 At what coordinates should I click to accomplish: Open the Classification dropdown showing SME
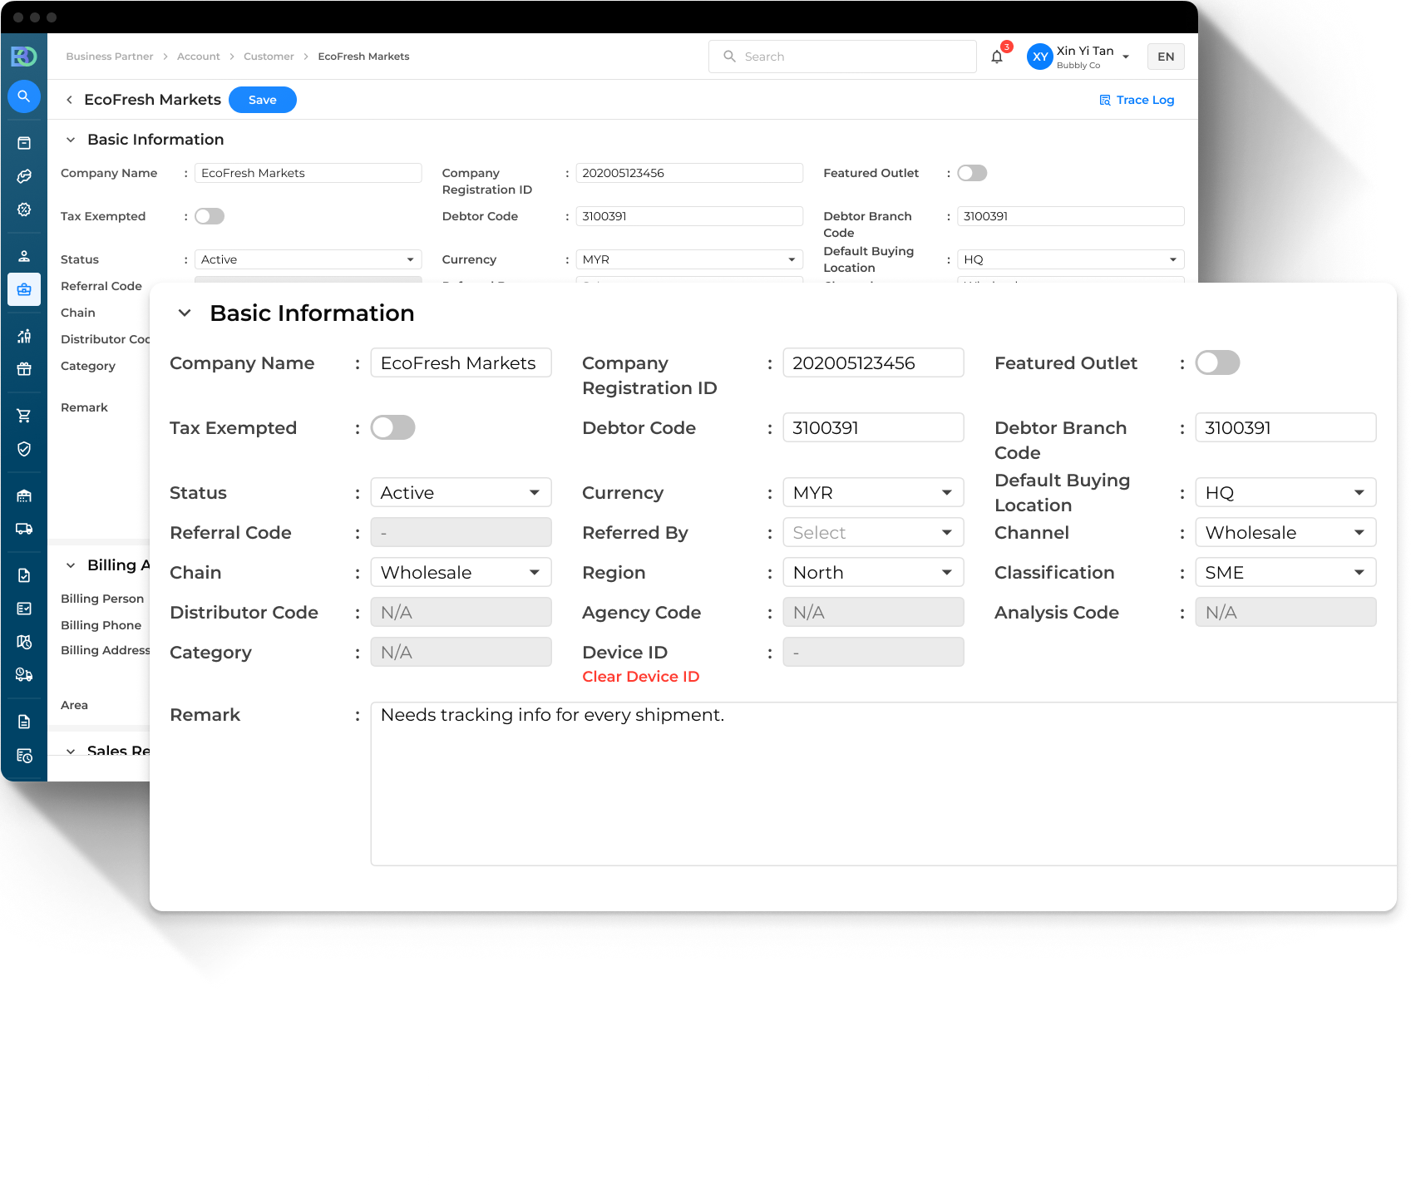click(1285, 573)
